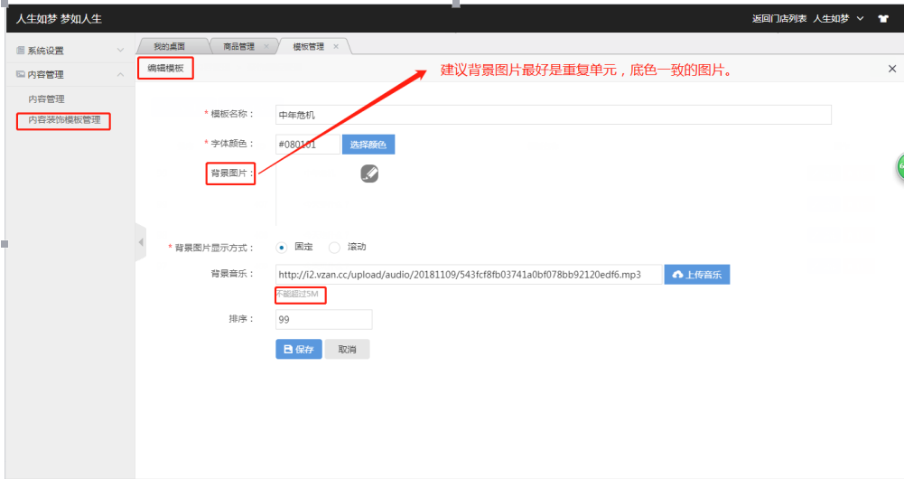Click the 系统设置 menu icon in sidebar
This screenshot has width=904, height=479.
click(21, 51)
